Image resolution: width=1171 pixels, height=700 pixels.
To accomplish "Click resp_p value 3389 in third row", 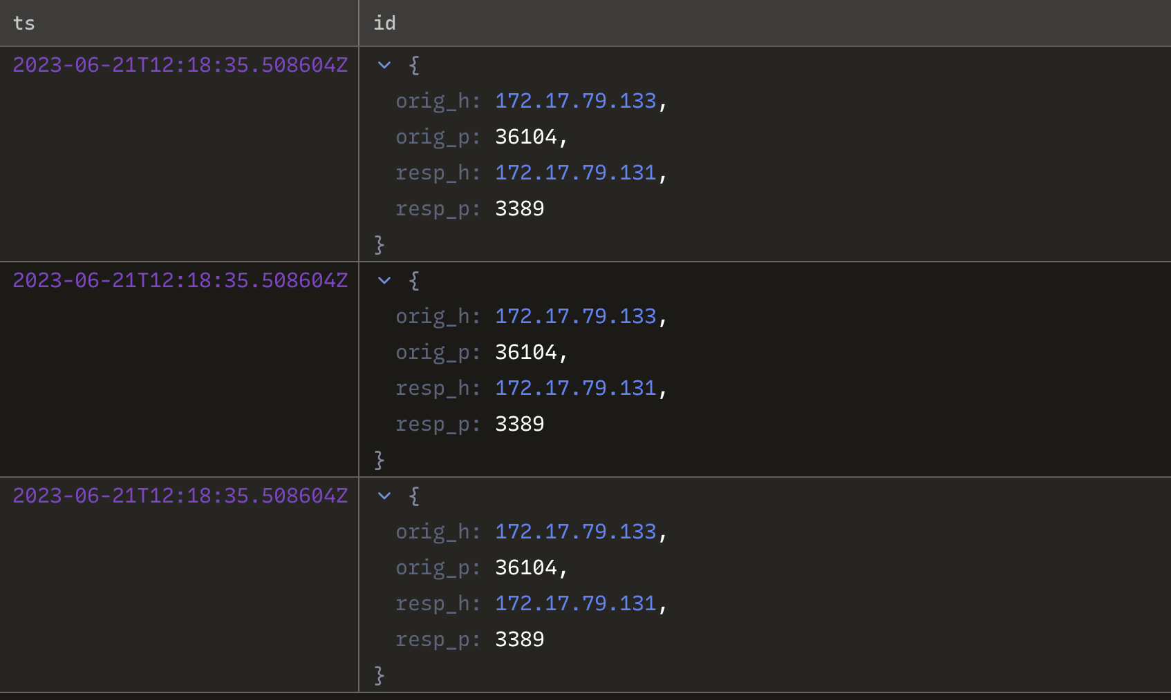I will tap(519, 639).
